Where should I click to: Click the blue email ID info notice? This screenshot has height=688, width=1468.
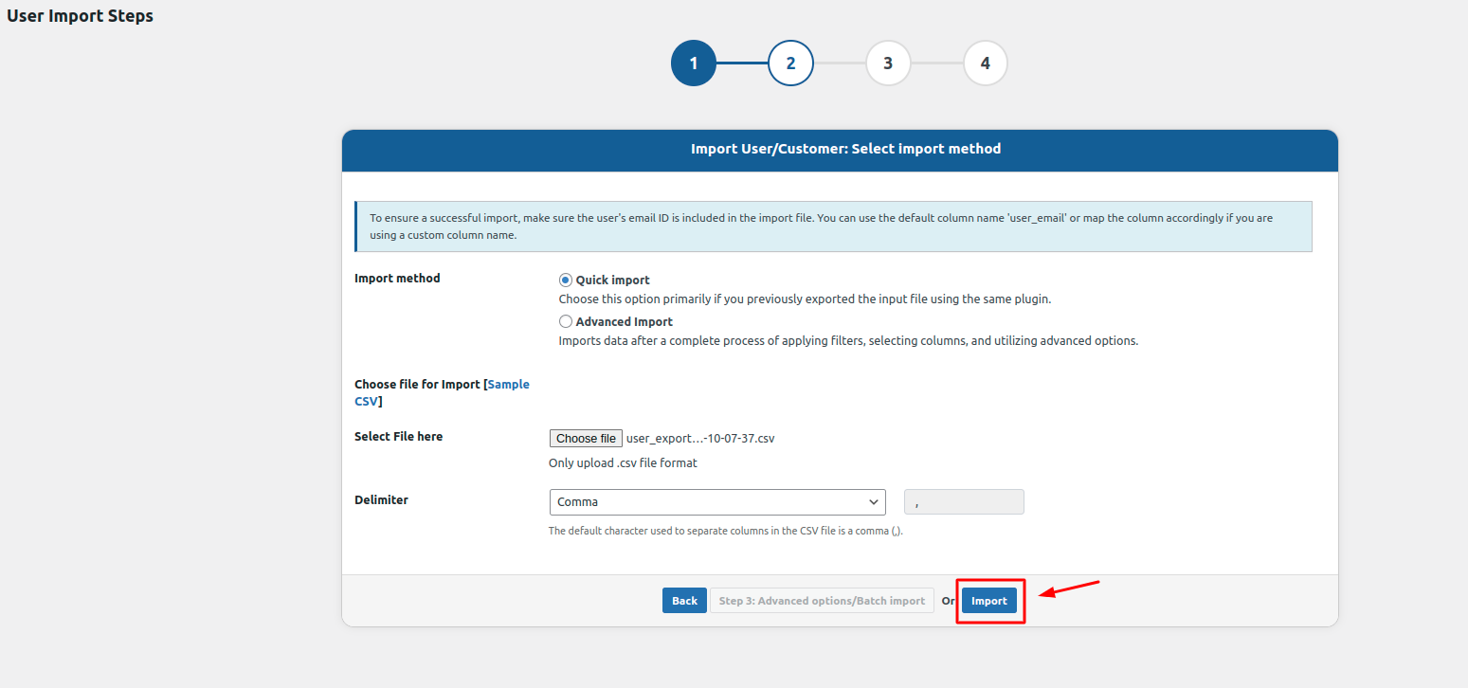point(833,226)
